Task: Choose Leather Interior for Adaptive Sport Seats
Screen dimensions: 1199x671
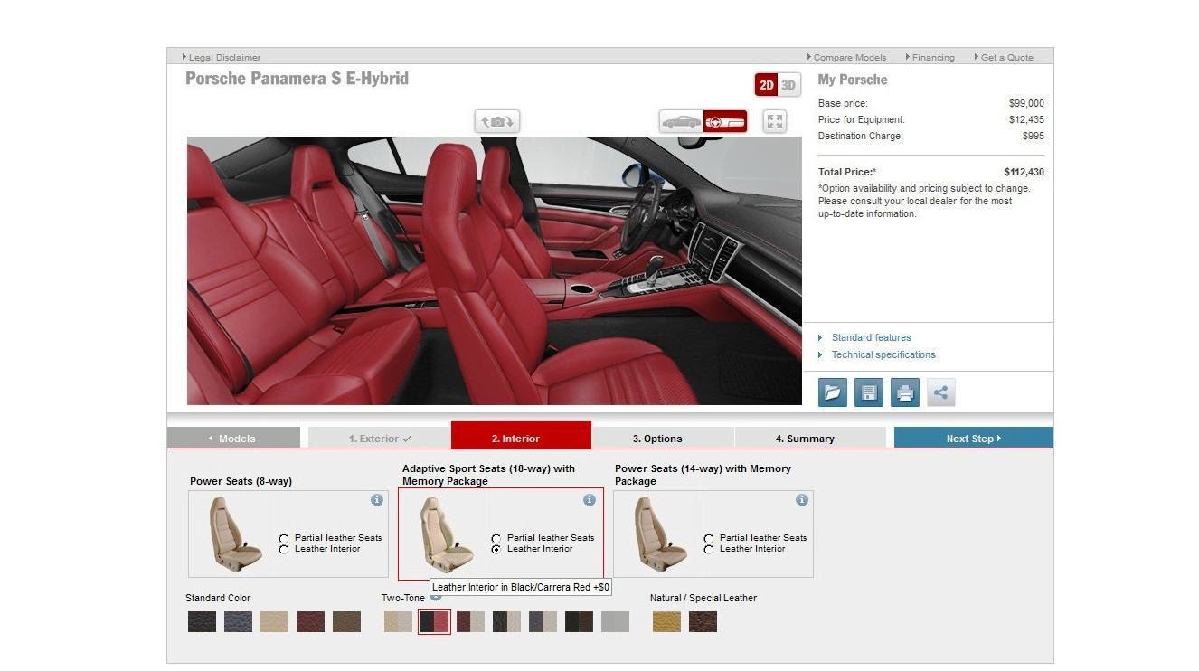Action: (x=496, y=549)
